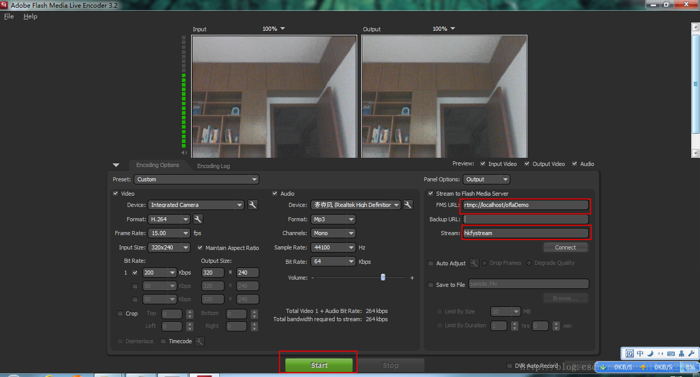
Task: Select the Encoding Options tab
Action: [x=157, y=165]
